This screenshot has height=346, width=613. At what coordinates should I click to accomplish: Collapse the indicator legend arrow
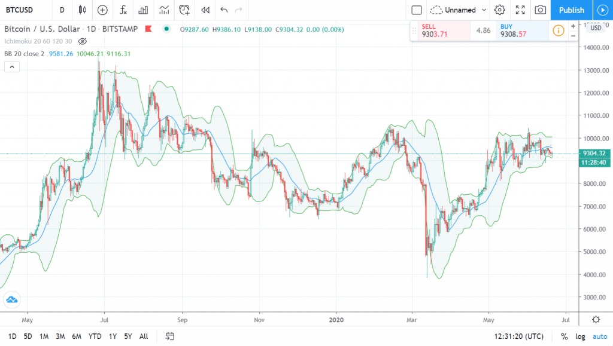click(x=12, y=67)
